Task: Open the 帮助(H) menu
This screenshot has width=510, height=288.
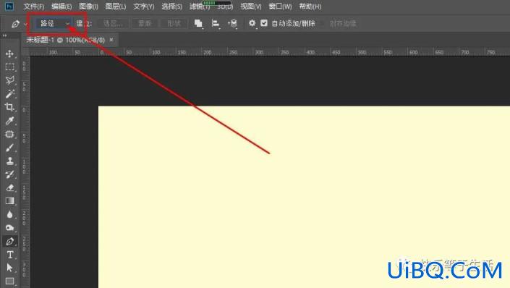Action: 310,7
